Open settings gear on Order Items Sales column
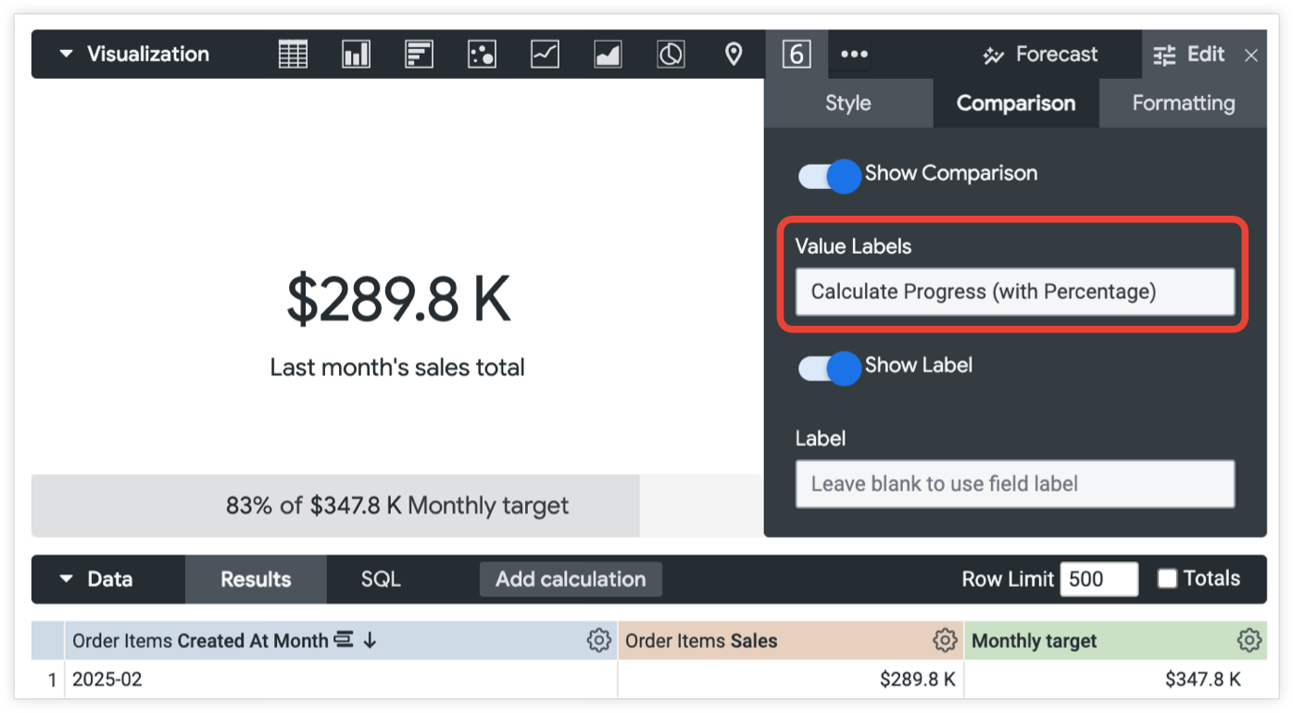The height and width of the screenshot is (713, 1293). [945, 640]
